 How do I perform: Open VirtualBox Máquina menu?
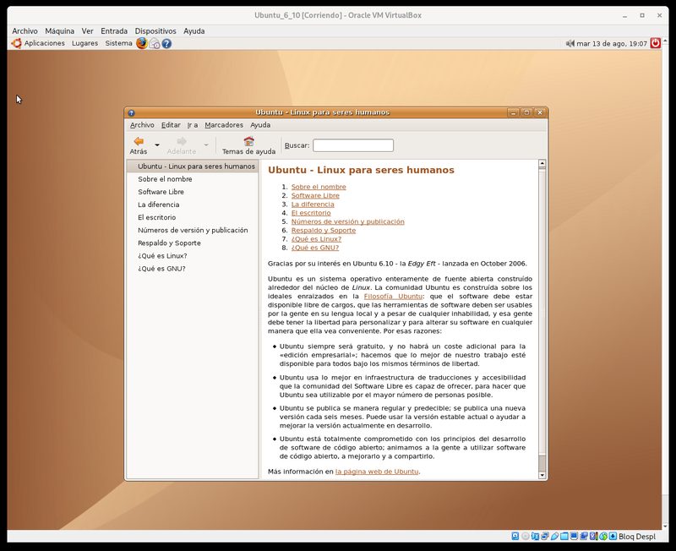(x=59, y=31)
